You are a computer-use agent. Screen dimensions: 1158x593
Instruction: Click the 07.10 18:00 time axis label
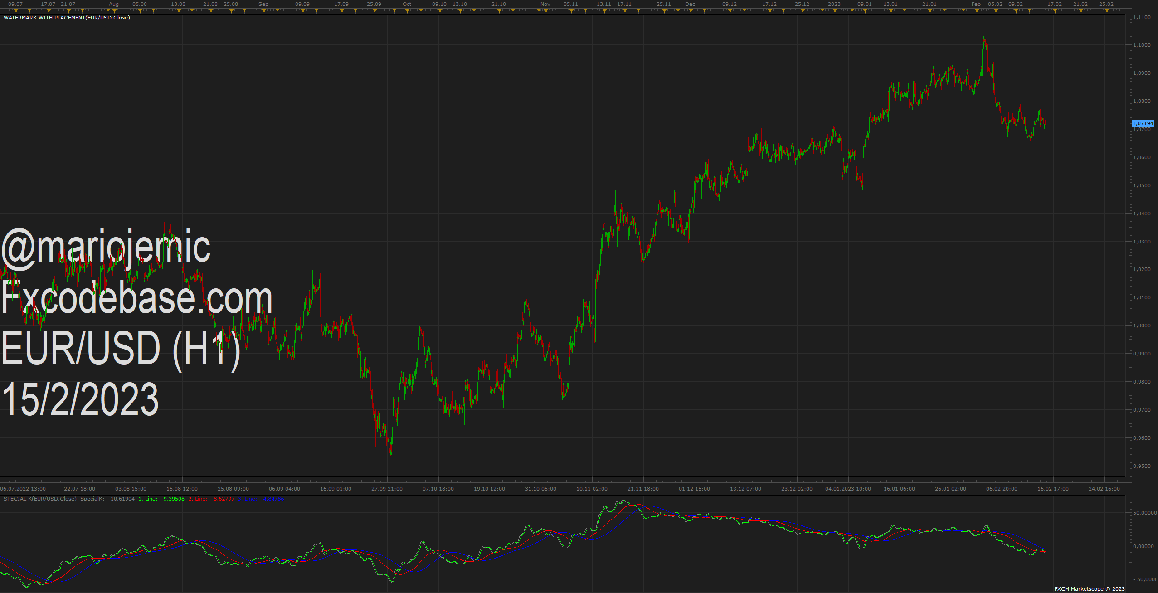(x=438, y=489)
